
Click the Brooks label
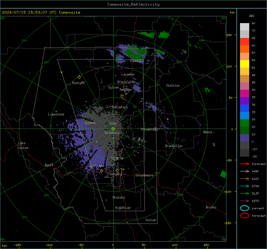tap(211, 207)
